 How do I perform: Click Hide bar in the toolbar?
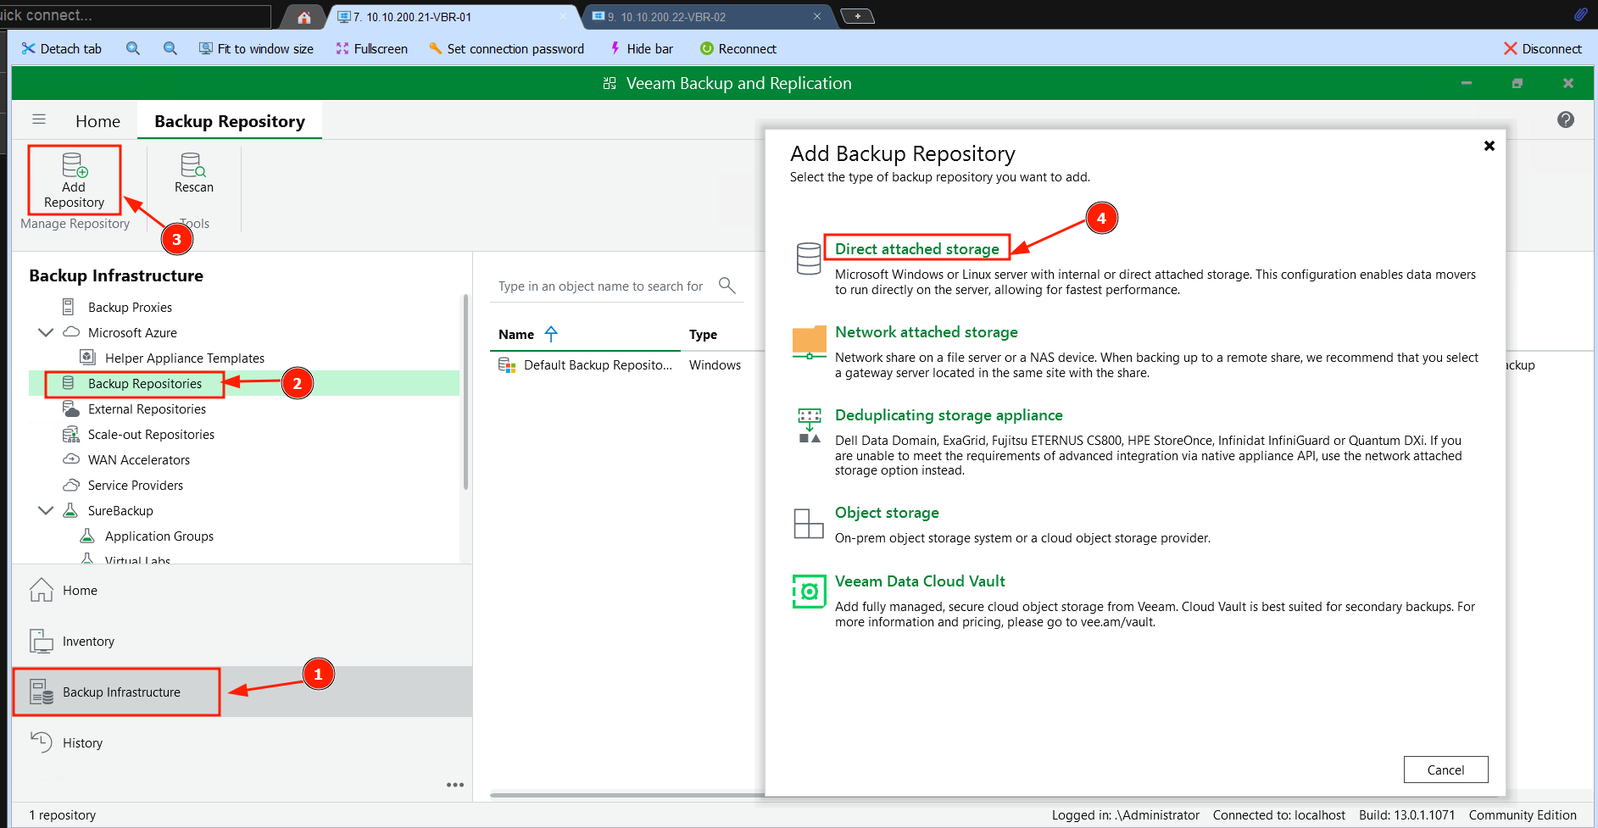click(x=642, y=48)
